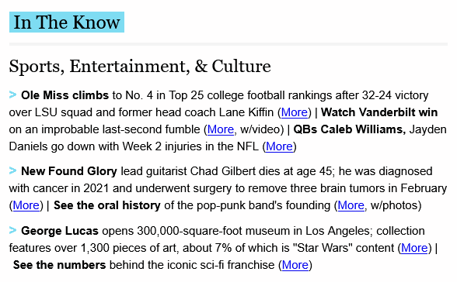Open More link for Vanderbilt fumble video
Screen dimensions: 457x282
[x=221, y=129]
